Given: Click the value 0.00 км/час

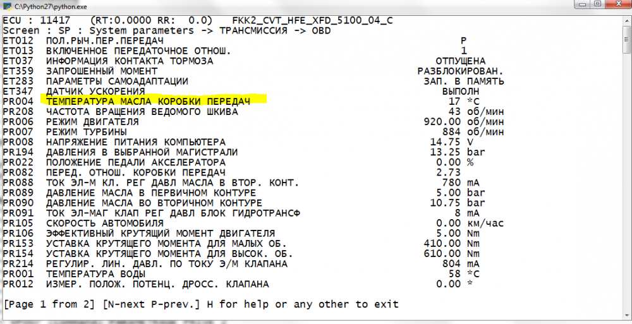Looking at the screenshot, I should click(470, 223).
